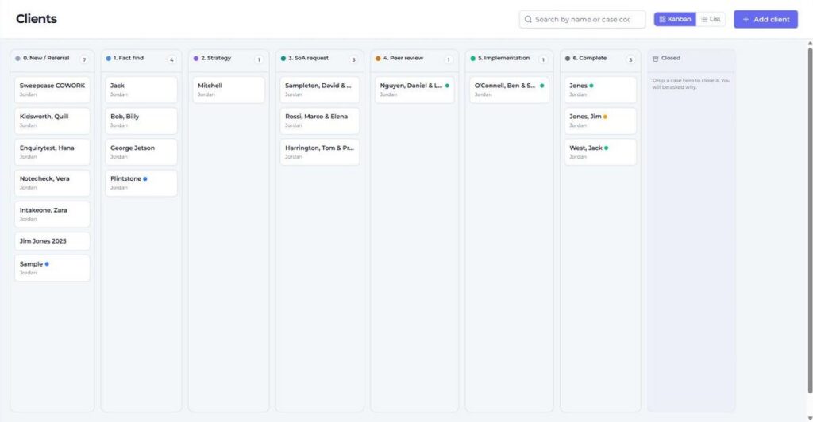Image resolution: width=813 pixels, height=422 pixels.
Task: Open the Sampleton, David card
Action: click(x=319, y=90)
